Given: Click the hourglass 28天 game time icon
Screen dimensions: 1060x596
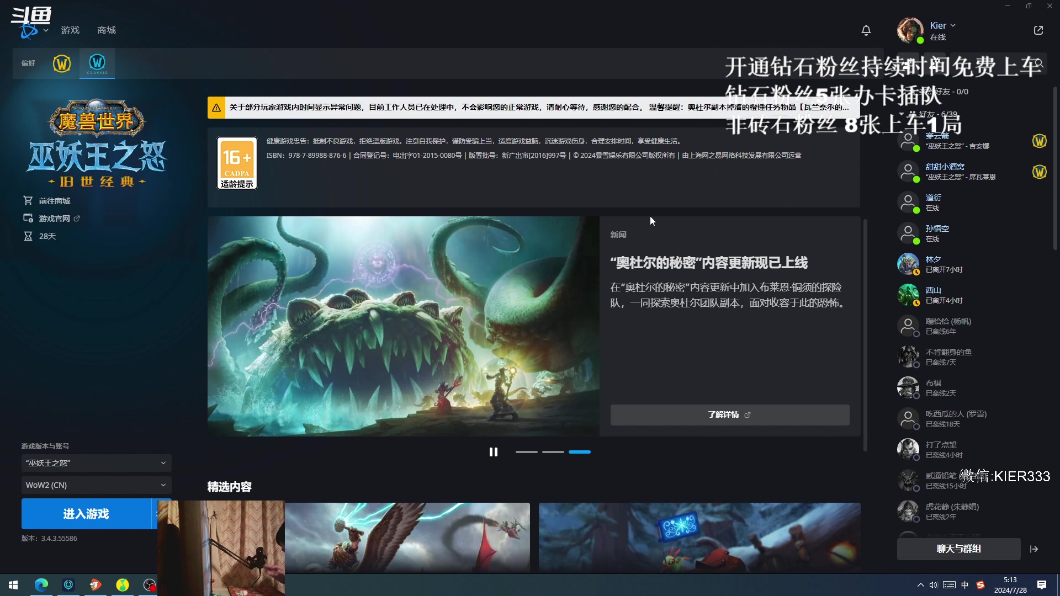Looking at the screenshot, I should 28,236.
